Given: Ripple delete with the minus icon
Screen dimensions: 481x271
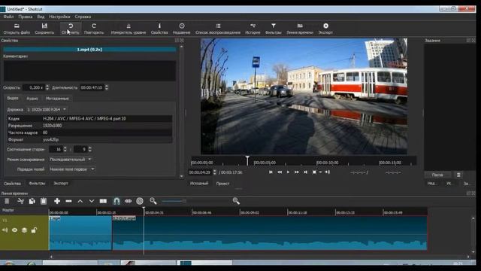Looking at the screenshot, I should coord(68,201).
